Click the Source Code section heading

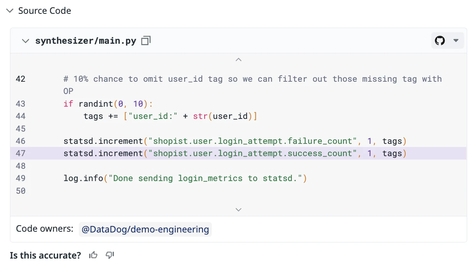click(45, 11)
